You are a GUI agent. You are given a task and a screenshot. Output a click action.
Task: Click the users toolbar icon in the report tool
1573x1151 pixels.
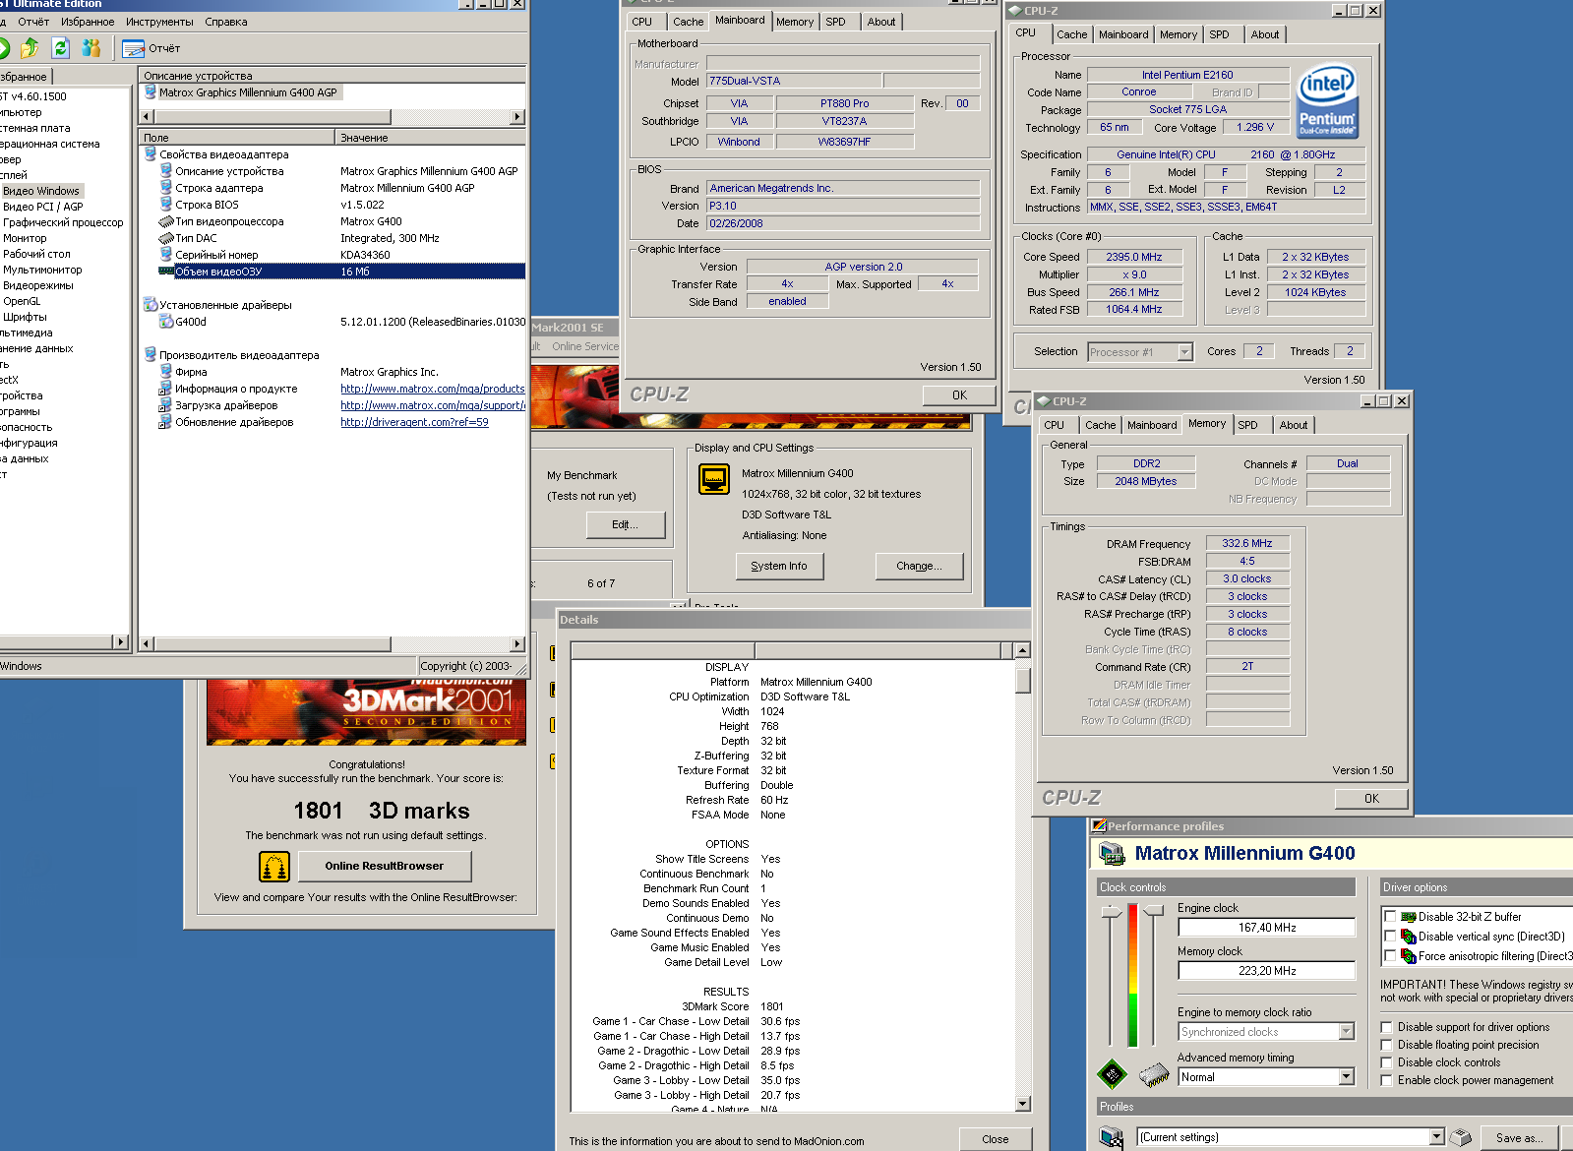point(91,47)
